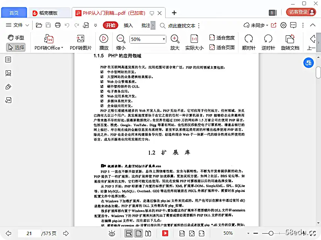Click status bar actual size icon
The image size is (321, 240).
pyautogui.click(x=182, y=233)
